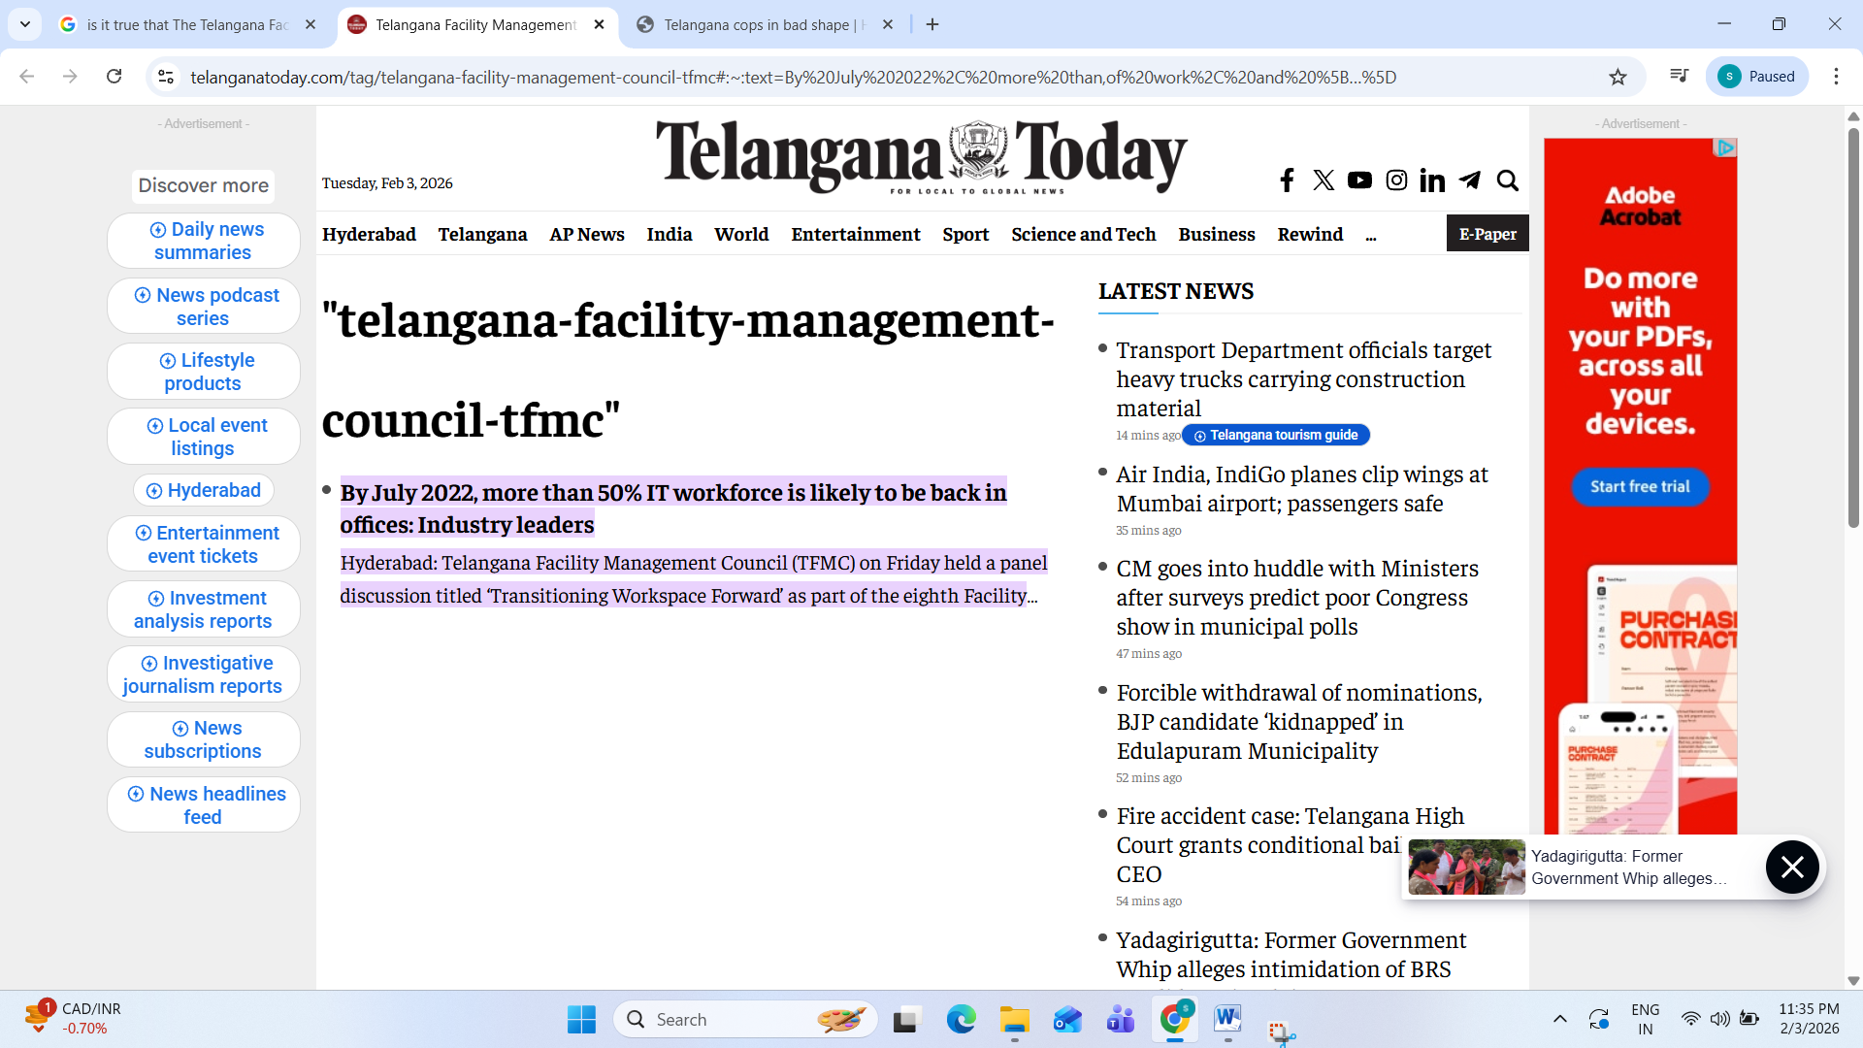Screen dimensions: 1863x1048
Task: Open Microsoft Word from the taskbar
Action: pyautogui.click(x=1227, y=1019)
